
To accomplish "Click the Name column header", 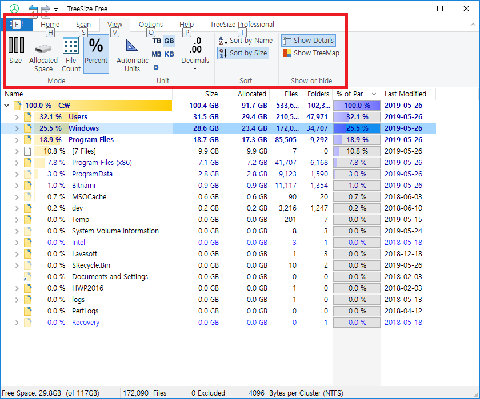I will 87,94.
